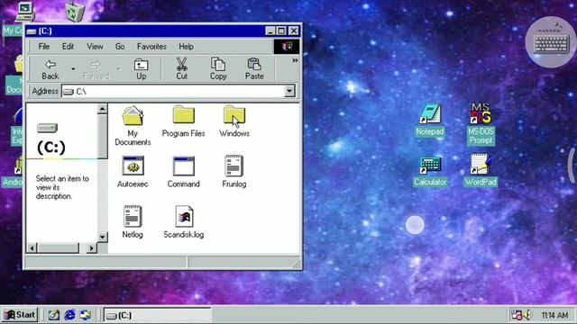Click left pane horizontal scroll left arrow
The width and height of the screenshot is (577, 324).
point(32,248)
